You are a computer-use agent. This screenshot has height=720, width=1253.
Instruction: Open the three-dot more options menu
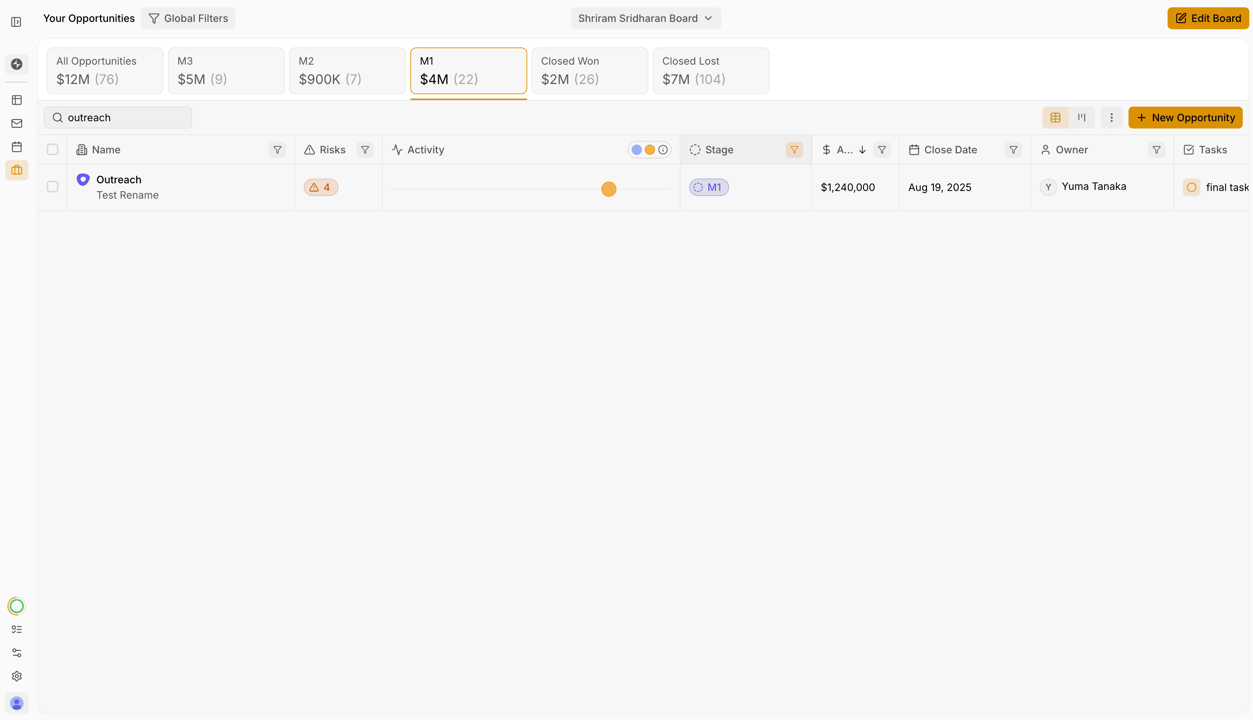coord(1112,118)
